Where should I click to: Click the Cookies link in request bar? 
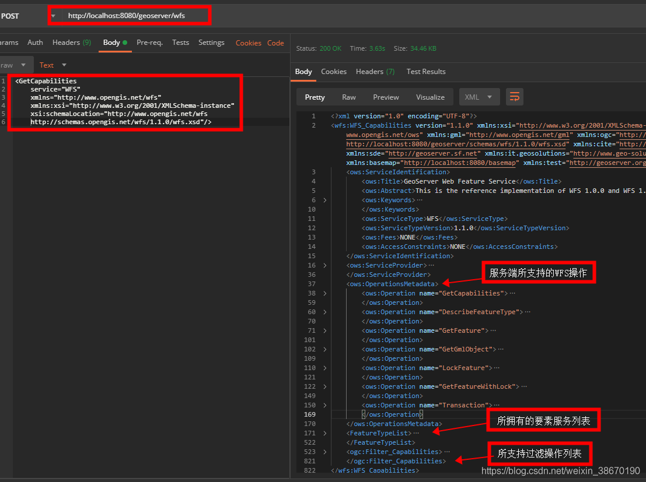(x=248, y=43)
